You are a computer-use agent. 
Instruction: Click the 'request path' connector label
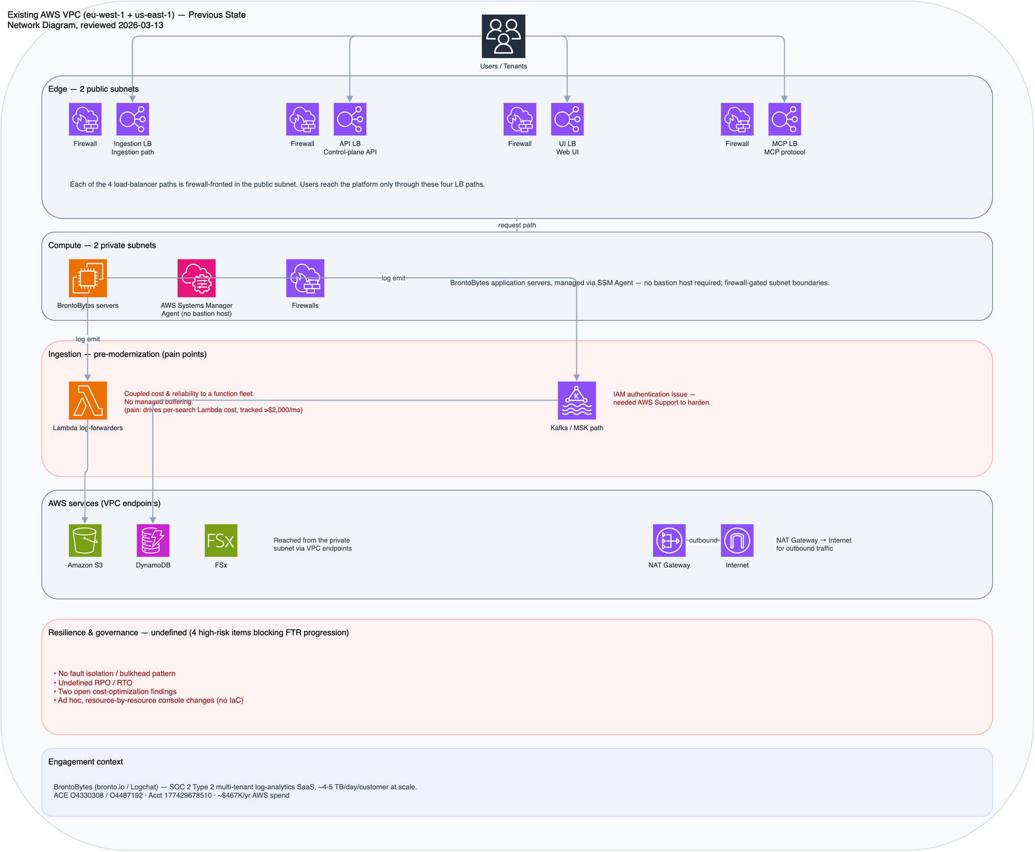point(517,225)
